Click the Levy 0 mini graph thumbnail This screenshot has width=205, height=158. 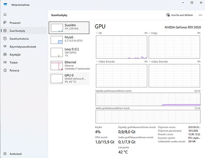57,52
